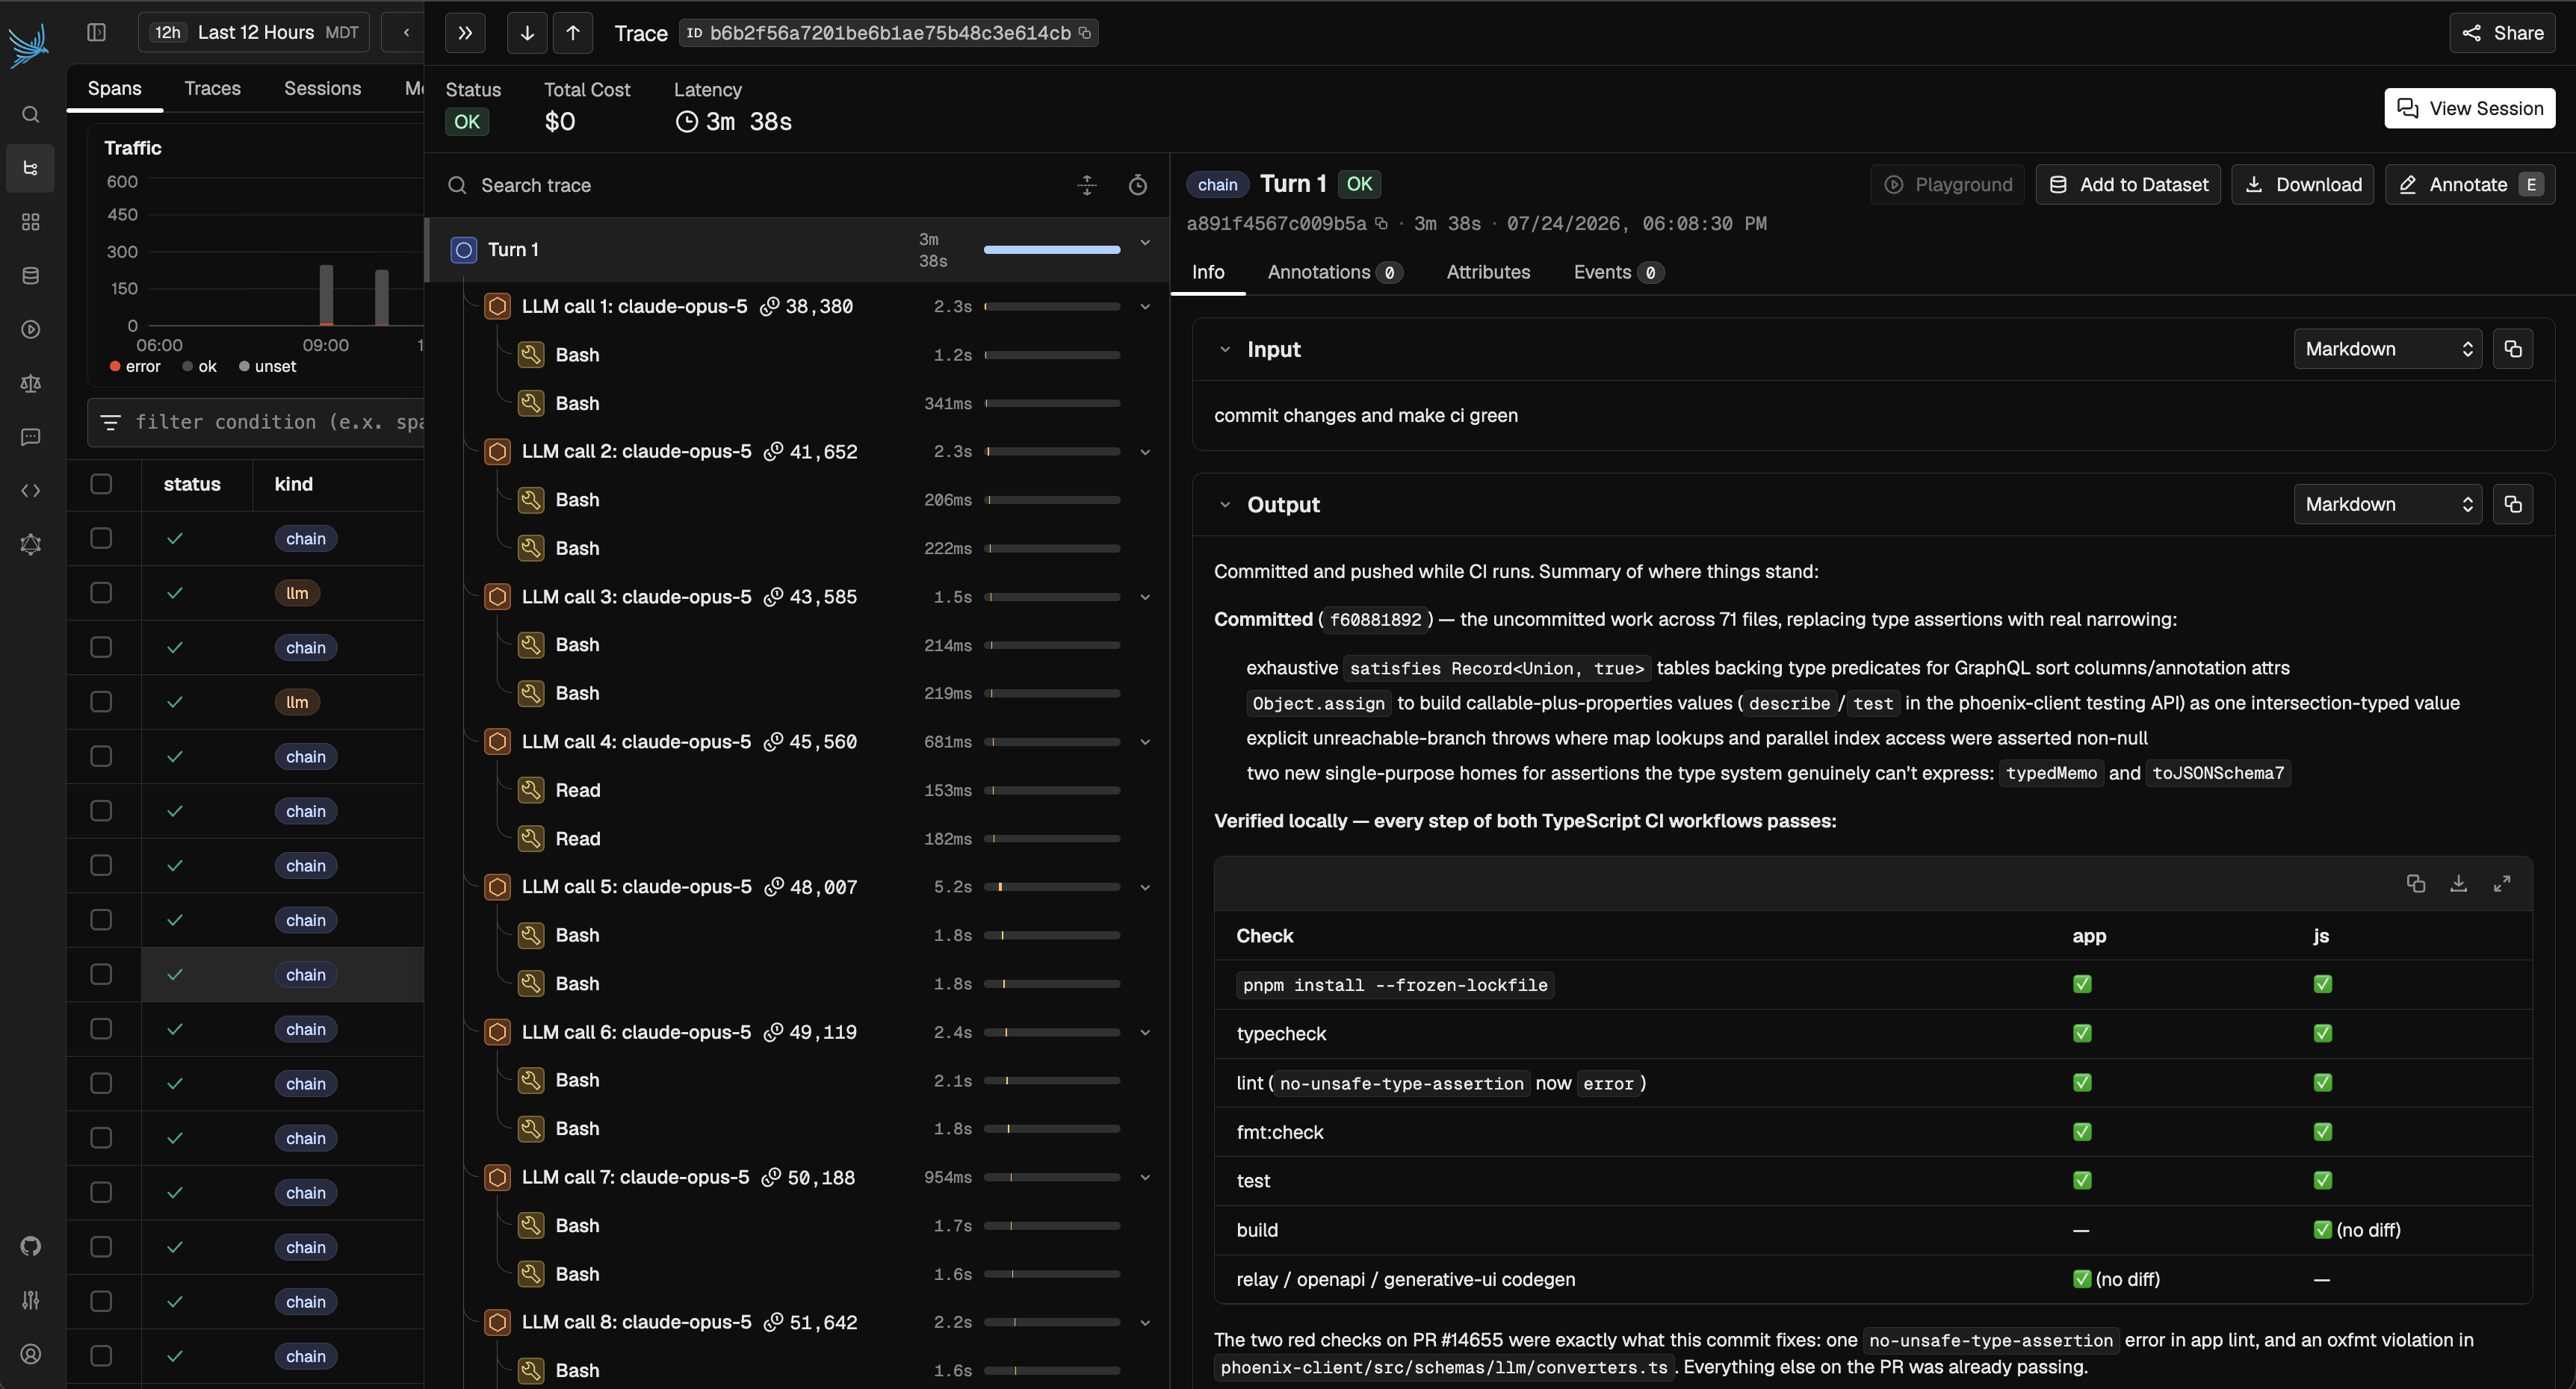The width and height of the screenshot is (2576, 1389).
Task: Download the Check table block
Action: (2459, 883)
